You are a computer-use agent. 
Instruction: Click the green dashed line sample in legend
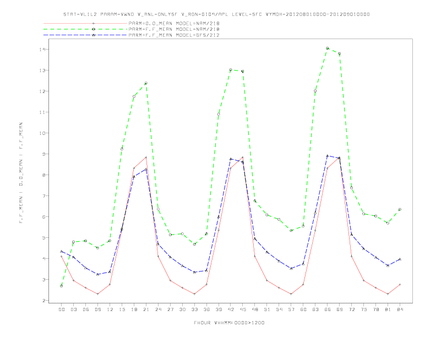pyautogui.click(x=85, y=29)
